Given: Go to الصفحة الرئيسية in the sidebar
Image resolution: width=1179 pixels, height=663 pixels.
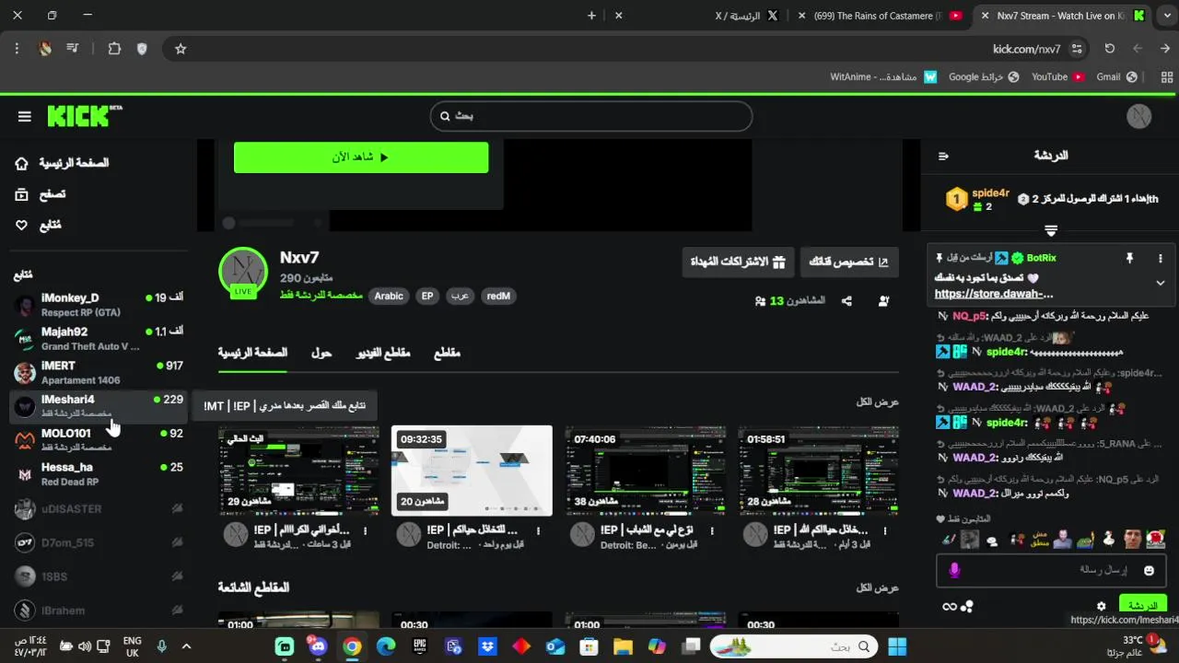Looking at the screenshot, I should (x=61, y=163).
